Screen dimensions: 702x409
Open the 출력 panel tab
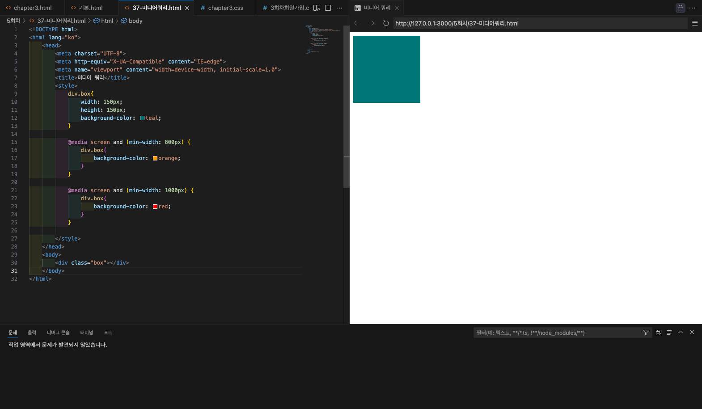point(32,333)
